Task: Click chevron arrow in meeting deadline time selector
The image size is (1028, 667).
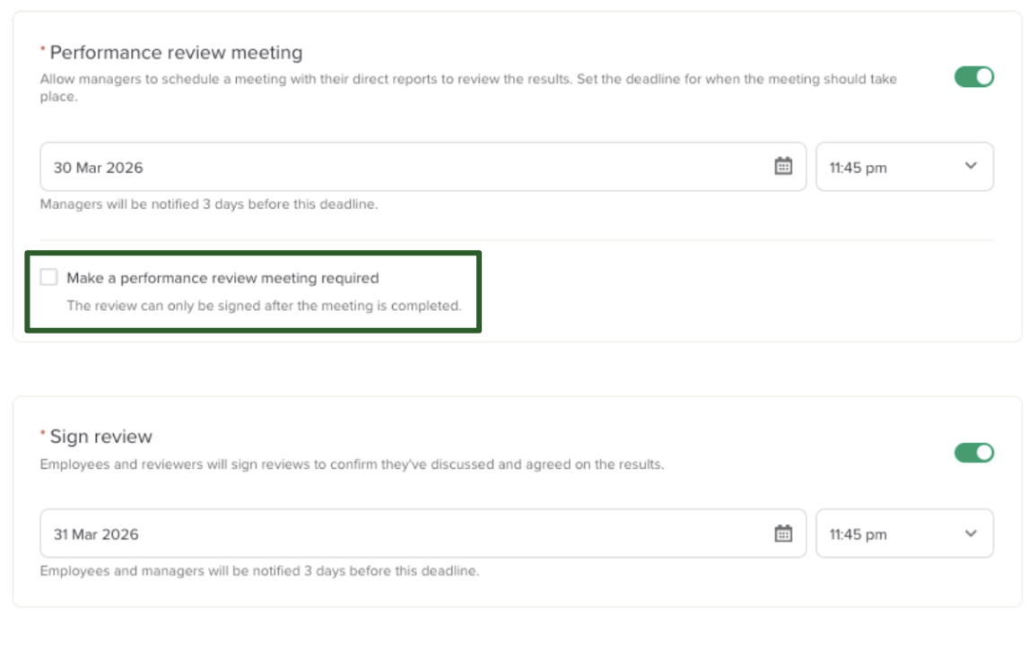Action: (x=971, y=166)
